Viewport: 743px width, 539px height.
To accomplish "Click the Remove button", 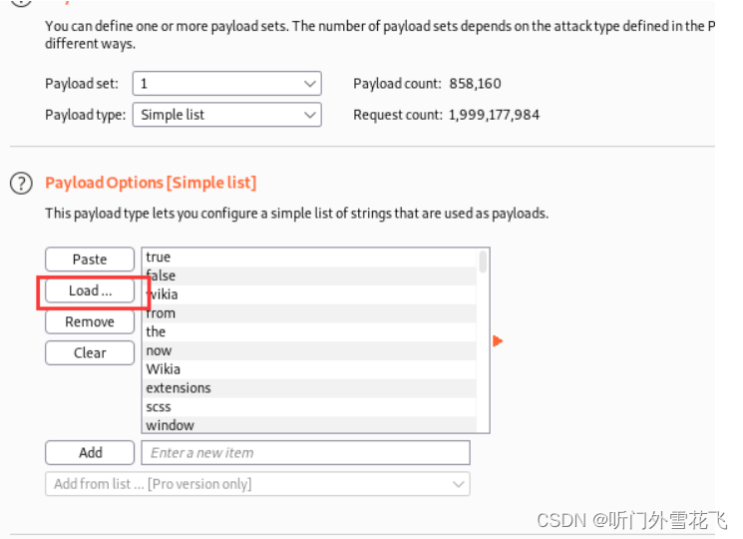I will click(x=90, y=321).
